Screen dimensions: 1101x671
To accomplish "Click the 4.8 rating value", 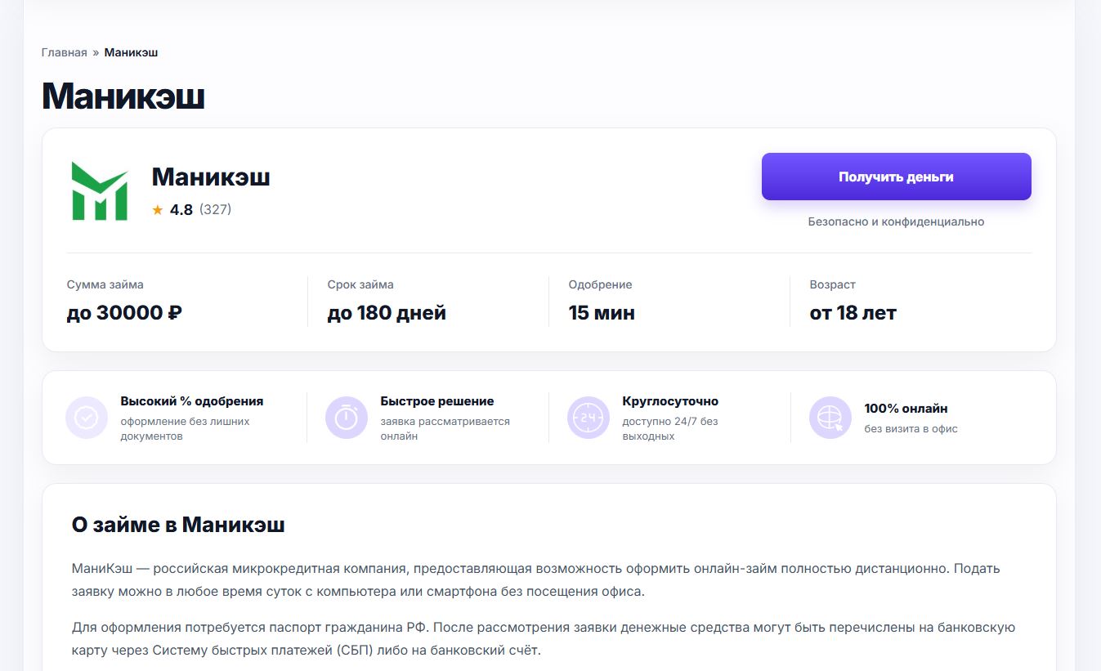I will 181,210.
